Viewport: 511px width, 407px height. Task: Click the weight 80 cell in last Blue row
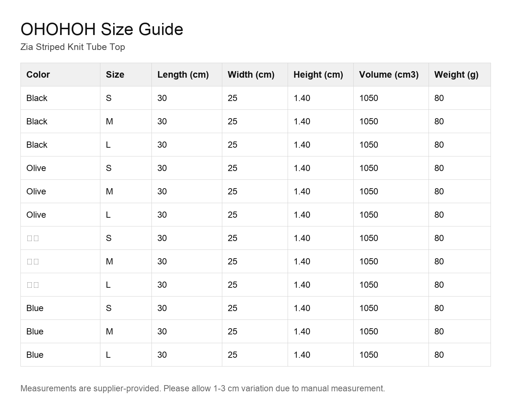(x=460, y=355)
